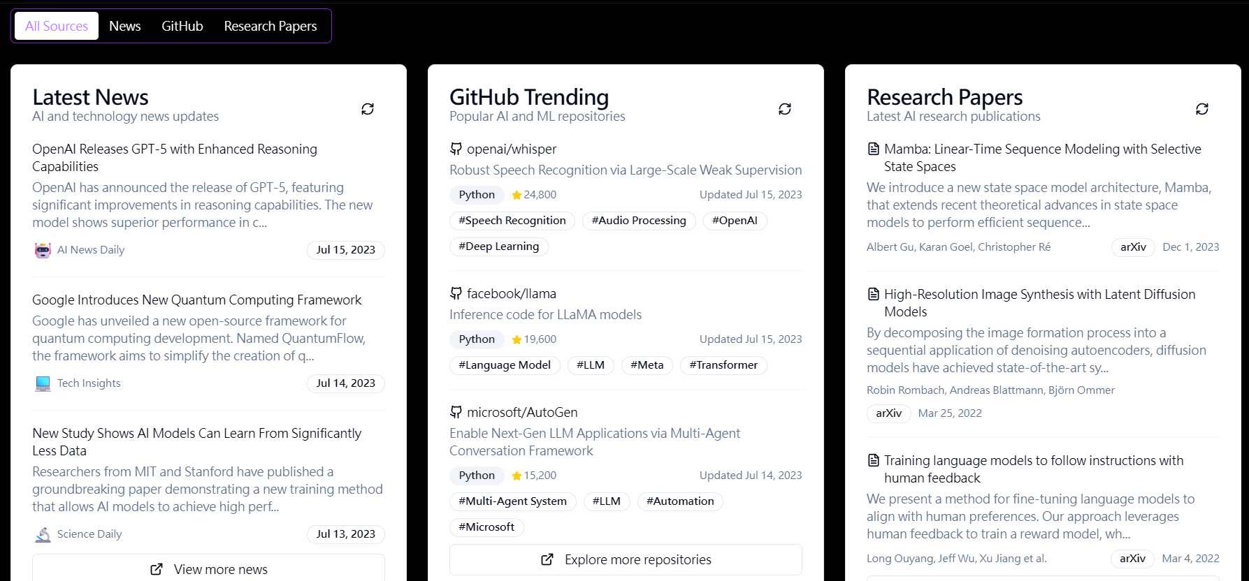Toggle the #Automation tag on microsoft/AutoGen
1249x581 pixels.
679,501
